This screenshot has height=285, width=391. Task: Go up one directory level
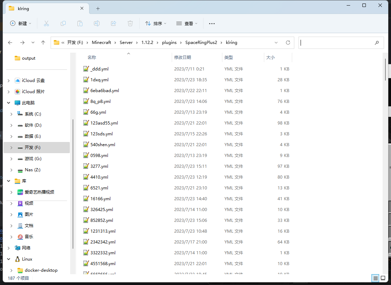(x=43, y=43)
